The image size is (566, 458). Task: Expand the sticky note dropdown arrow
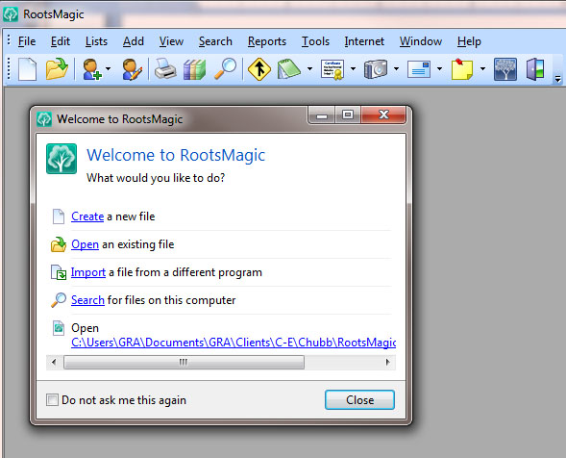pos(482,68)
